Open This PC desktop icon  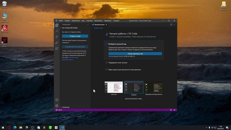coord(4,18)
